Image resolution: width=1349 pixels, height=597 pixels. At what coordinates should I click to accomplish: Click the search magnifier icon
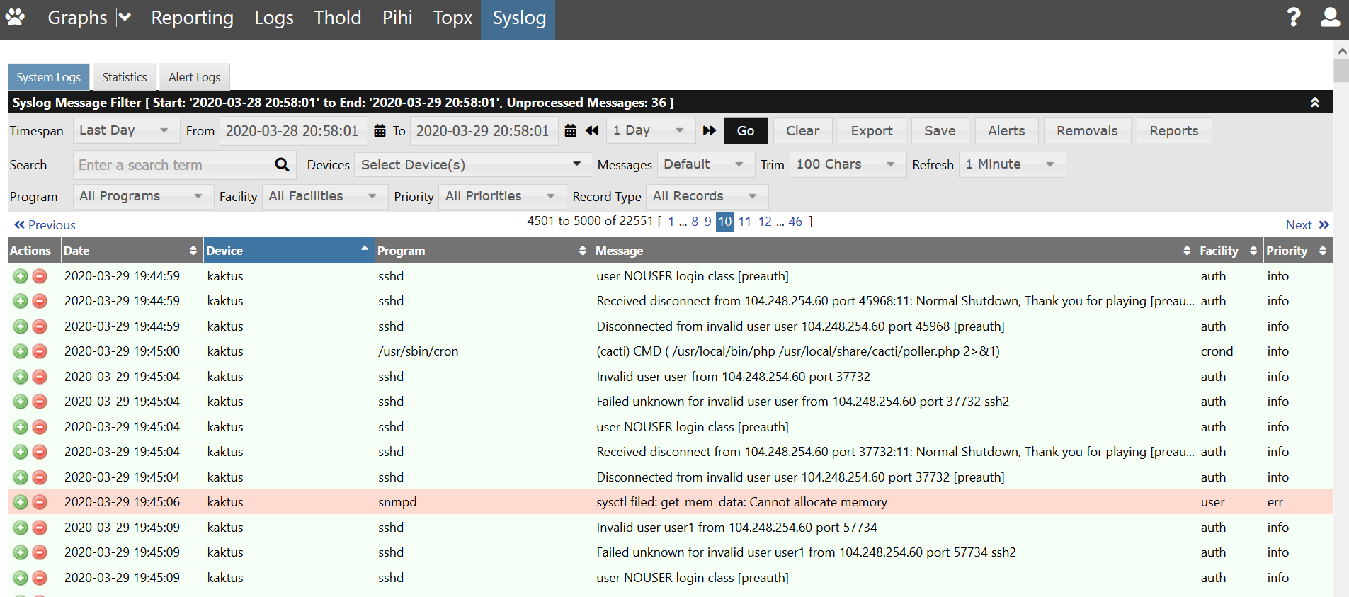pos(282,165)
